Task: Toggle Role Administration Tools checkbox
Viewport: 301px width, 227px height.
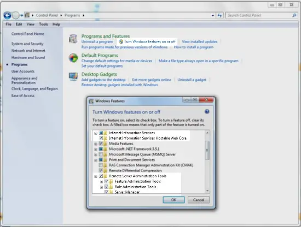Action: click(107, 187)
